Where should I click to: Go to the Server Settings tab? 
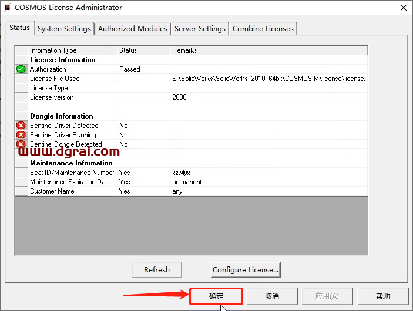click(200, 28)
